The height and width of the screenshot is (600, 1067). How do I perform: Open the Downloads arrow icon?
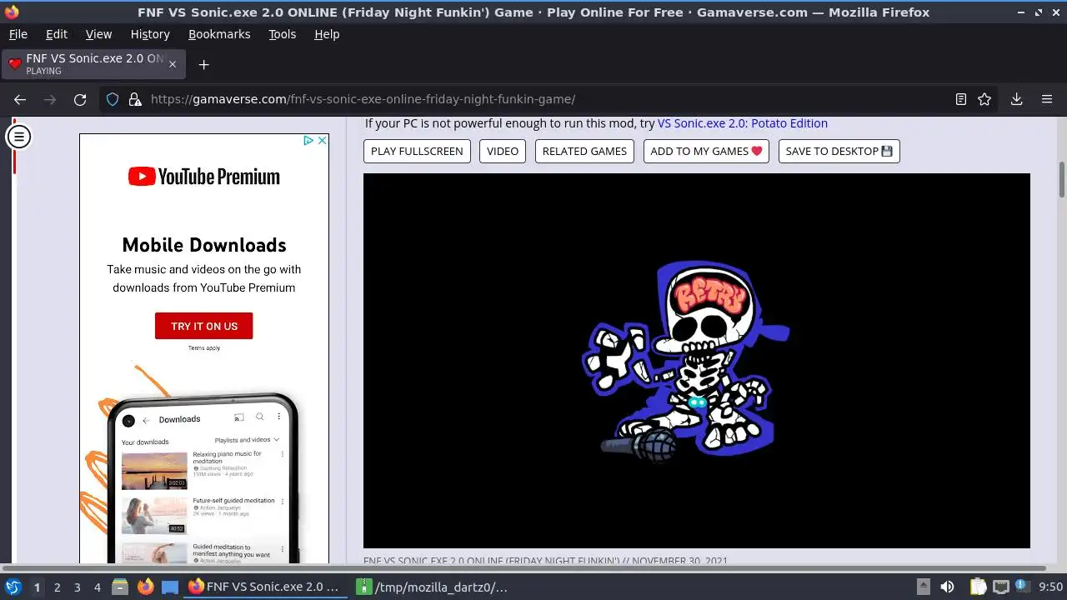[x=1017, y=99]
